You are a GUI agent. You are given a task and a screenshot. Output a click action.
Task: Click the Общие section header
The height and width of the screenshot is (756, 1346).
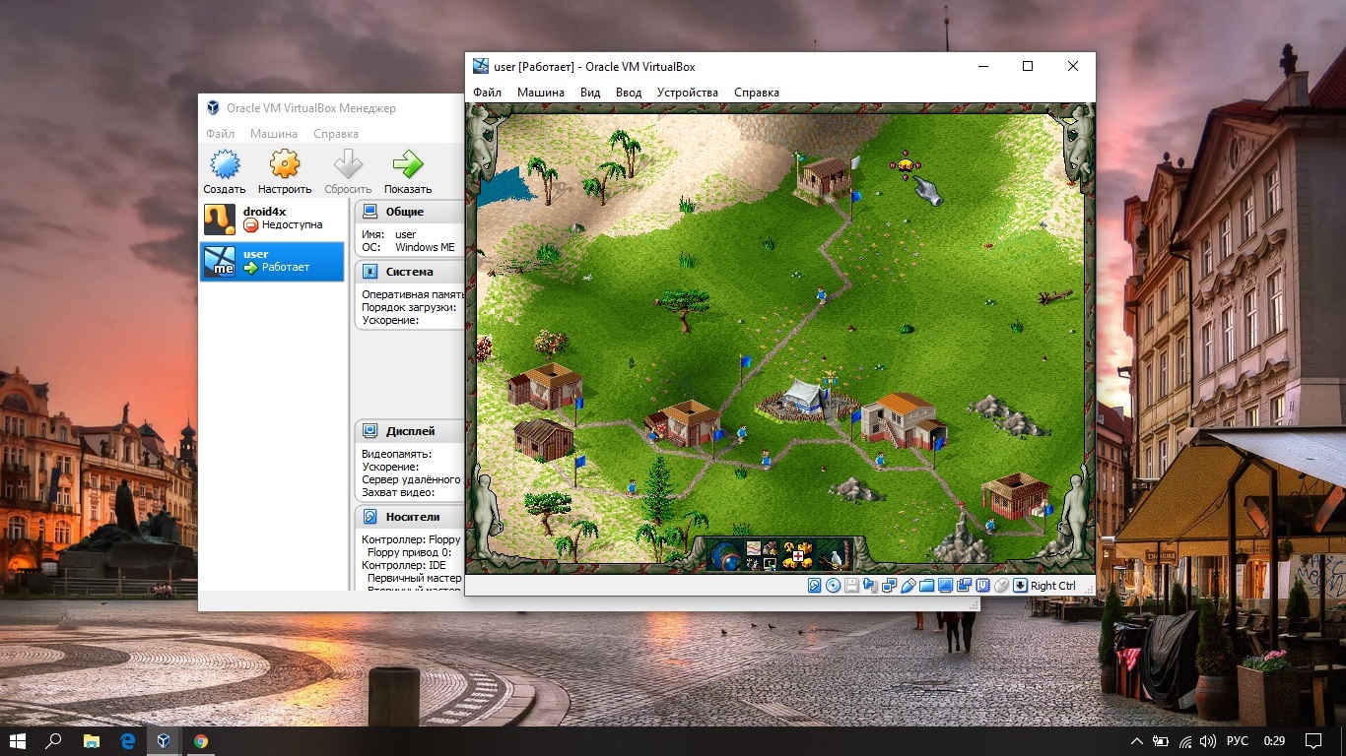tap(409, 212)
